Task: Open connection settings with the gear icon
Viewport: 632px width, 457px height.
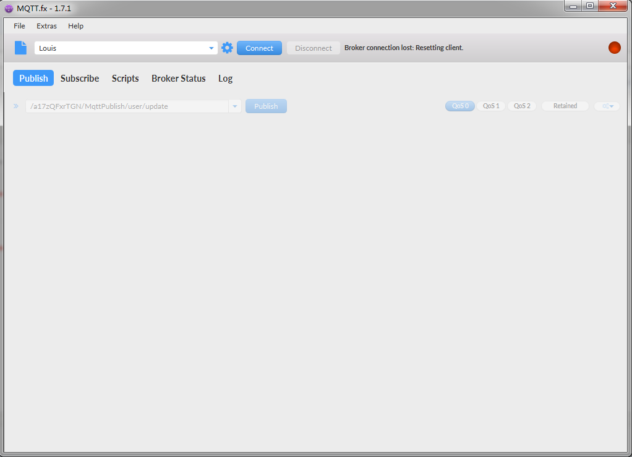Action: coord(228,48)
